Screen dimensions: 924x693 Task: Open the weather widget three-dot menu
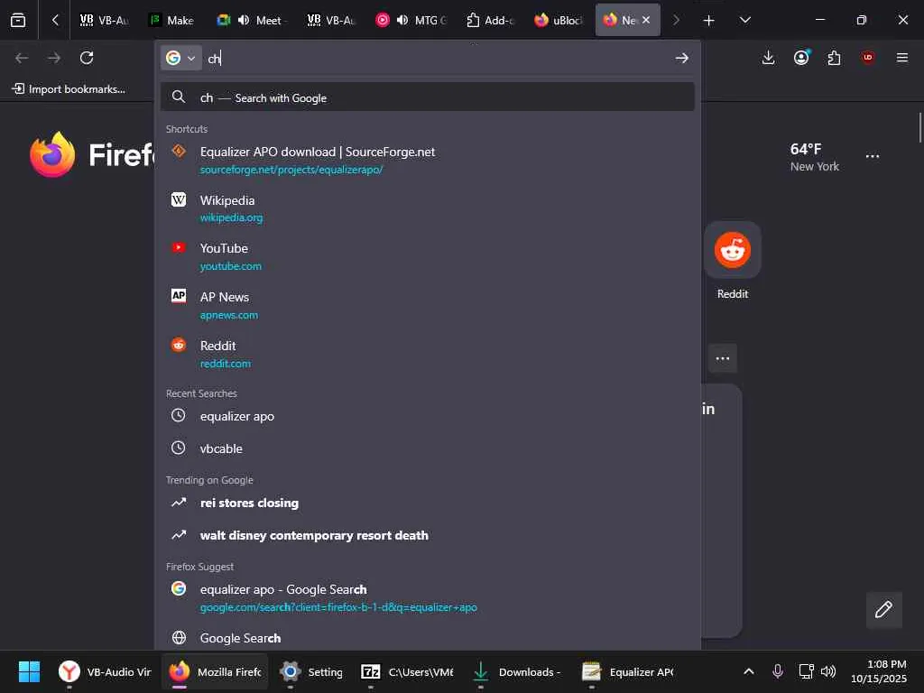(873, 156)
